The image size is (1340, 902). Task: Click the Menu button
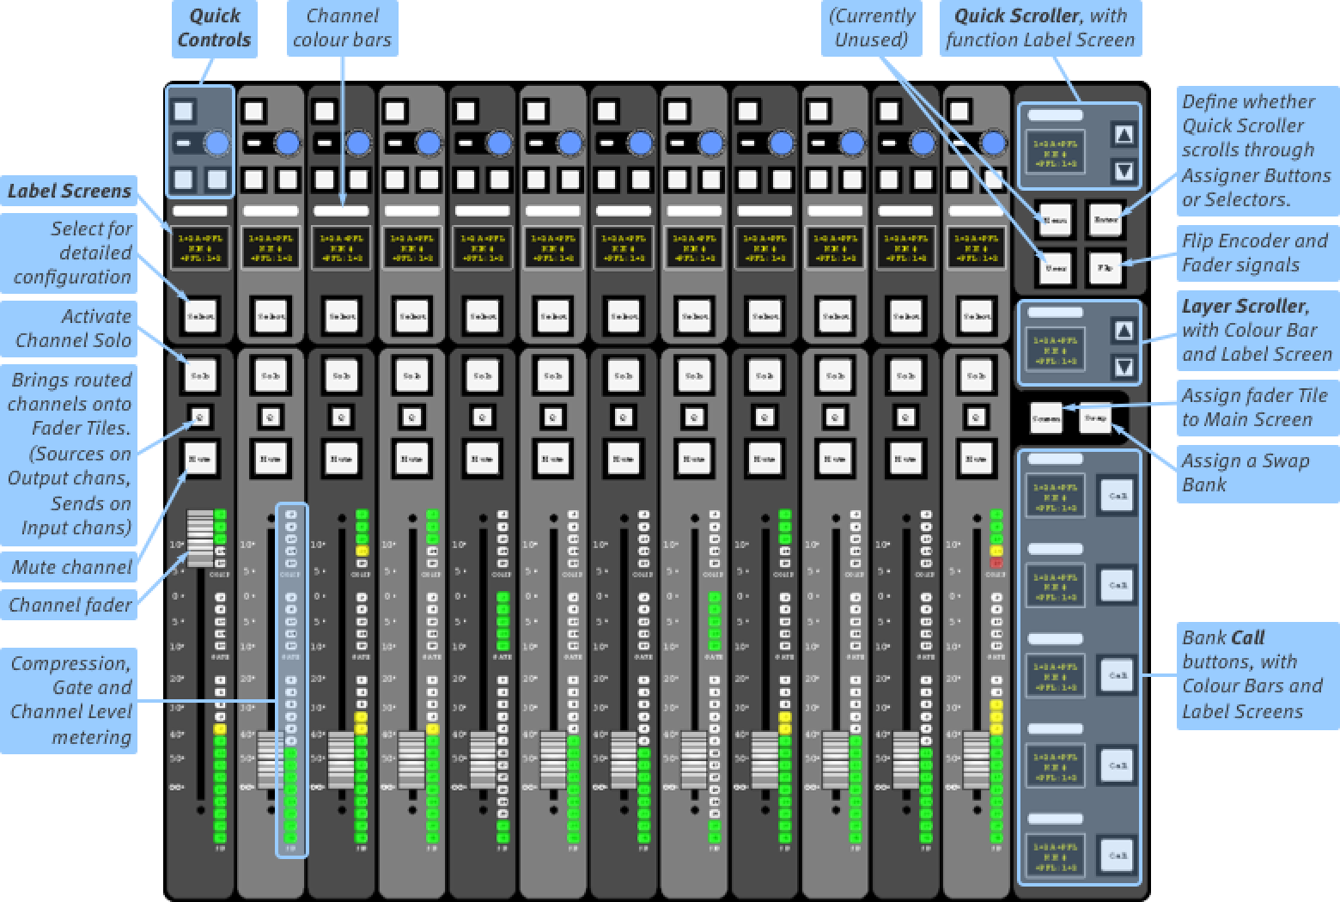1055,220
